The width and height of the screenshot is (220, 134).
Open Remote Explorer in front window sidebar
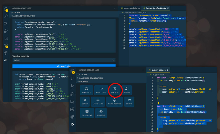pos(72,102)
